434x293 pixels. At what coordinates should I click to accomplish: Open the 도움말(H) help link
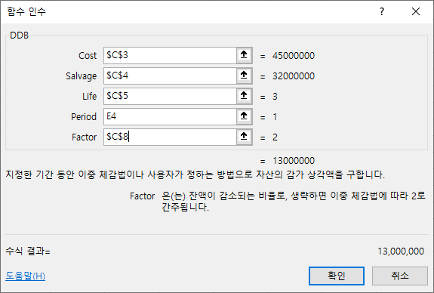click(25, 276)
